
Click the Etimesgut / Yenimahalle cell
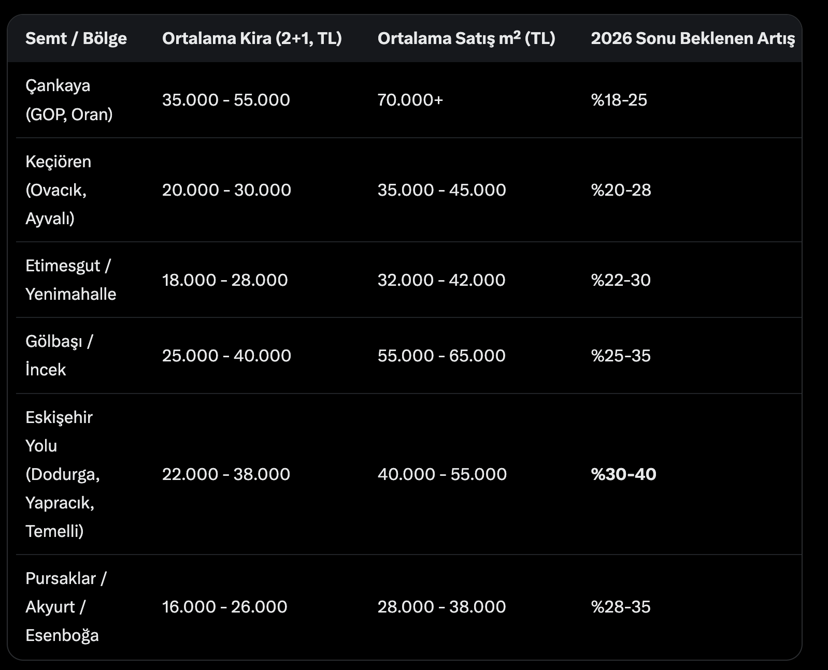point(70,280)
